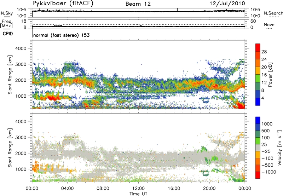This screenshot has width=283, height=196.
Task: Click the '-25' label on velocity colorbar
Action: [x=266, y=151]
